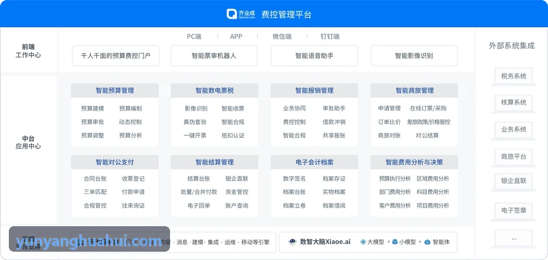Screen dimensions: 548x260
Task: Click the 批量/合并付款 item
Action: (199, 192)
